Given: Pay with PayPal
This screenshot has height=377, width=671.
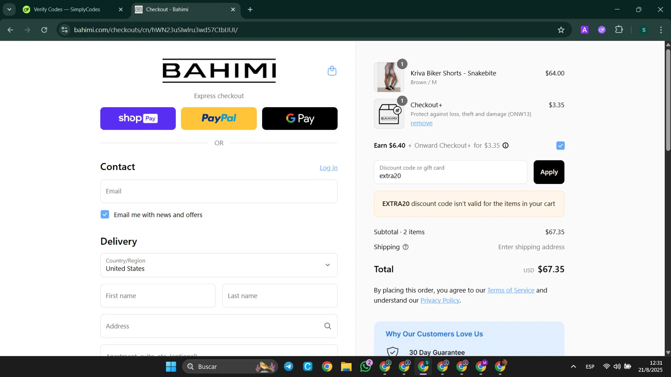Looking at the screenshot, I should [x=219, y=118].
